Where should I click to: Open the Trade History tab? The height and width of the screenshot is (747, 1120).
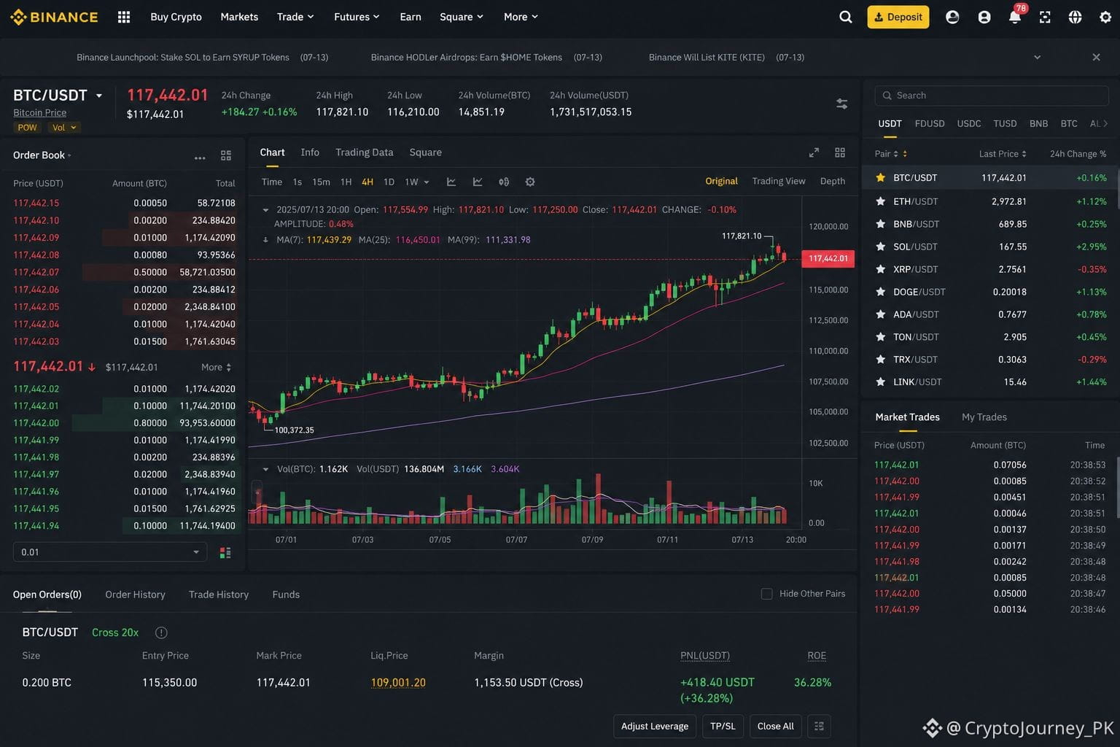219,595
